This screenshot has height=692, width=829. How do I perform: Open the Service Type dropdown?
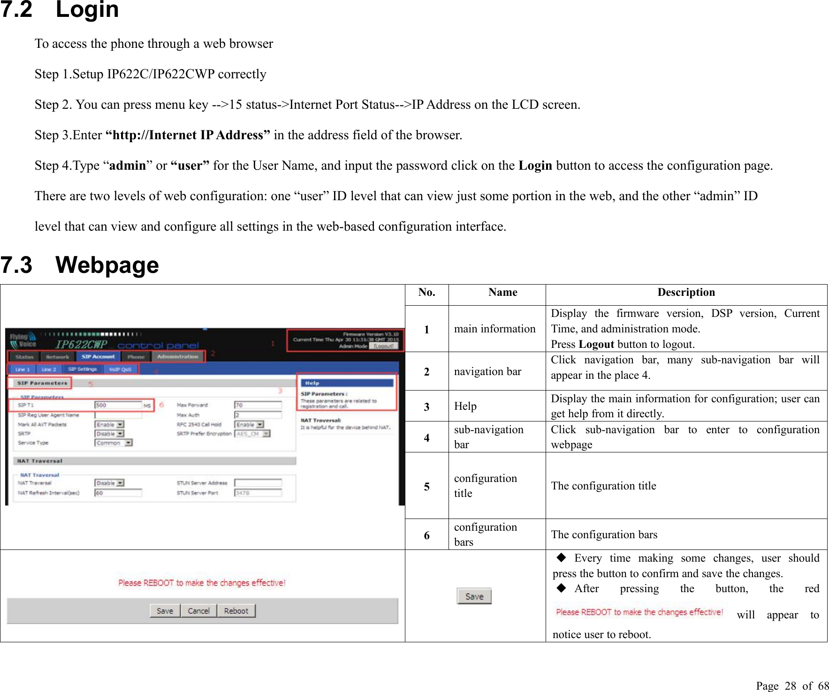(114, 443)
